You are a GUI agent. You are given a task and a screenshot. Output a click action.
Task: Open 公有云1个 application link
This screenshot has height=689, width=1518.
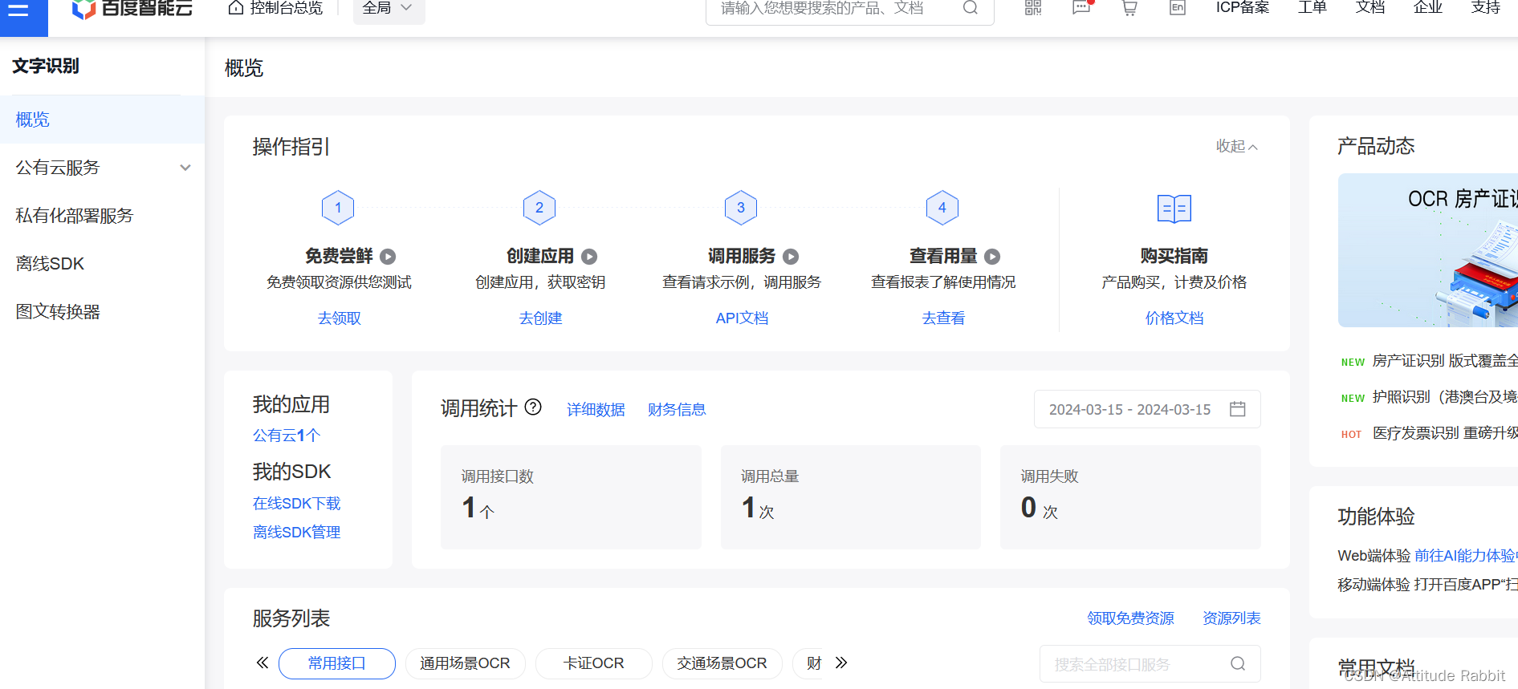coord(287,436)
